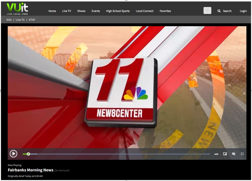
Task: Click the location arrow button
Action: (207, 11)
